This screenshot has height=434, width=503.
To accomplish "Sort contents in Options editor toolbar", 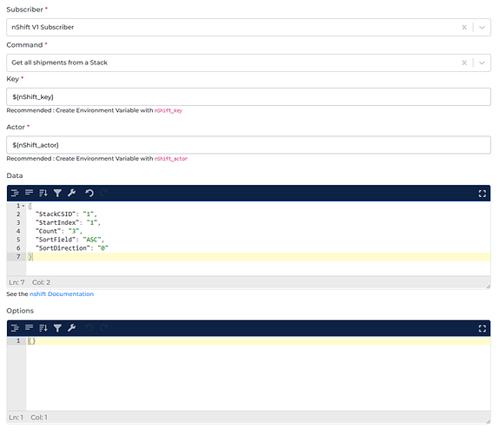I will coord(43,328).
